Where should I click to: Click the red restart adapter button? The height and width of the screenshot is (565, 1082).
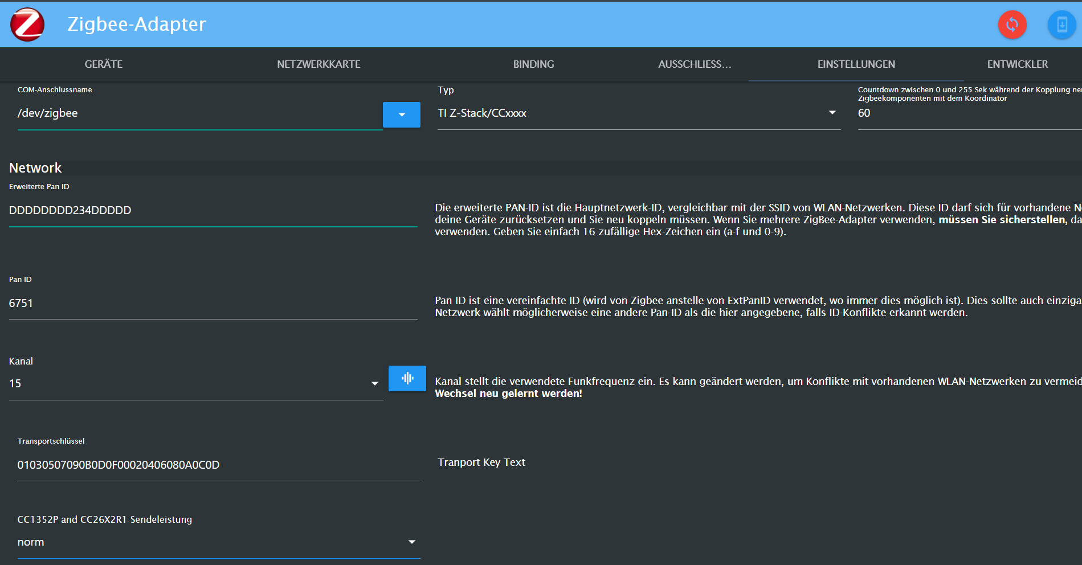tap(1012, 24)
